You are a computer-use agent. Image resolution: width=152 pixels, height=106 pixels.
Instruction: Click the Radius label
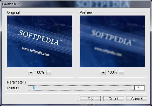tap(13, 88)
